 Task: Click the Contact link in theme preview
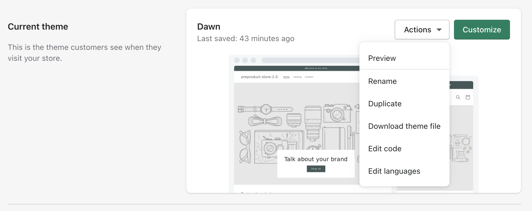pos(309,77)
